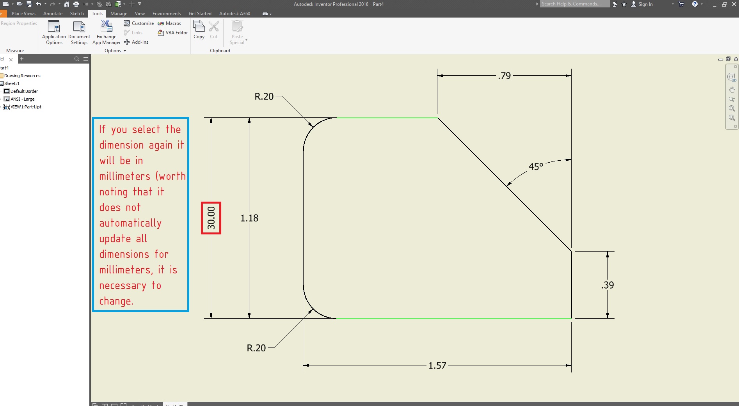
Task: Open the Undo history dropdown
Action: click(x=46, y=4)
